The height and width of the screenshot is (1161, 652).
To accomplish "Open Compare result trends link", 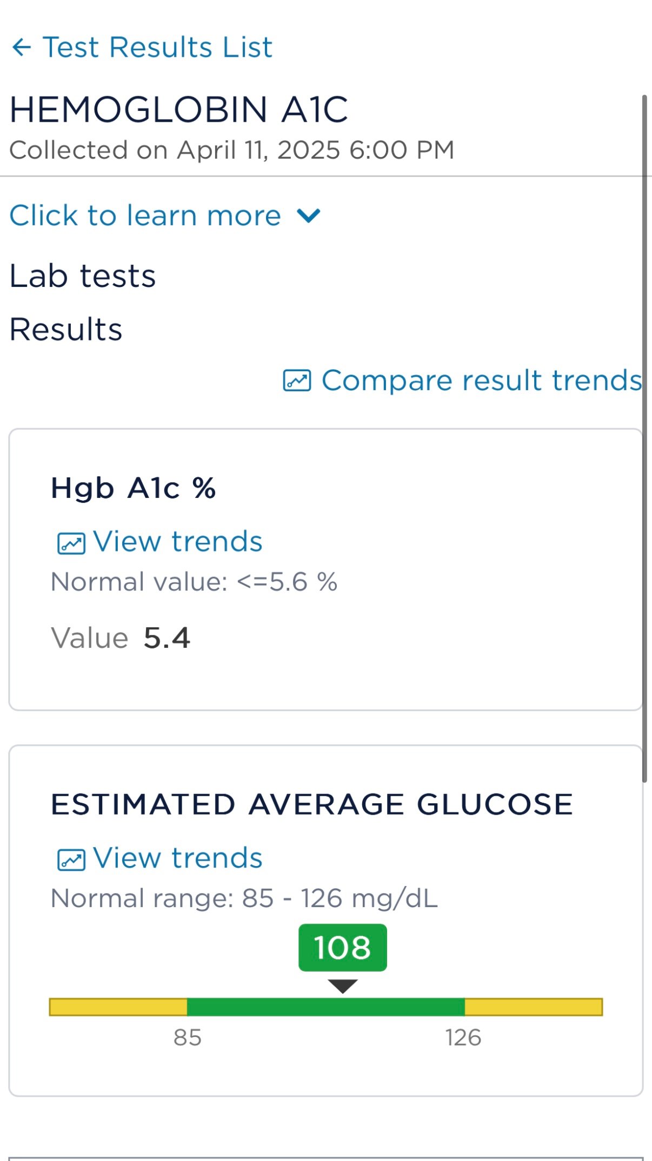I will pos(481,380).
